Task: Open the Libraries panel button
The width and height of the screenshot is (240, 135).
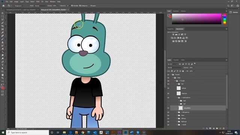Action: (234, 12)
